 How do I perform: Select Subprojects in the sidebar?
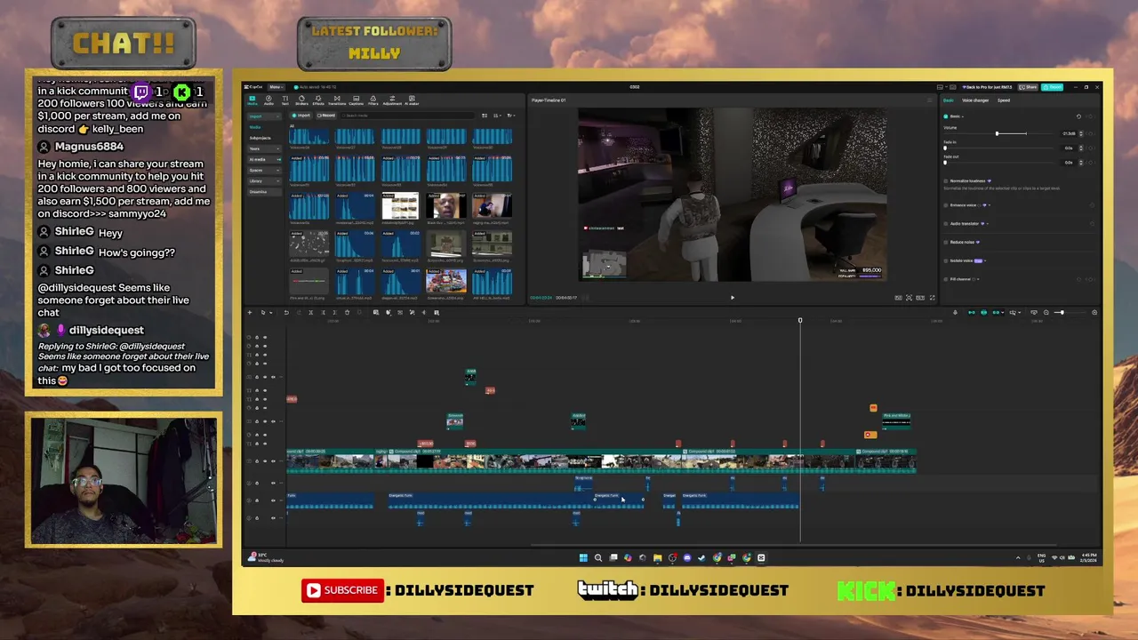coord(260,138)
